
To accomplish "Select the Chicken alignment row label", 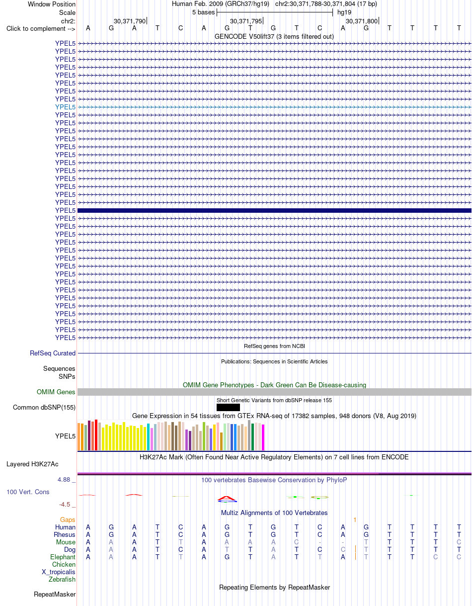I will 64,565.
